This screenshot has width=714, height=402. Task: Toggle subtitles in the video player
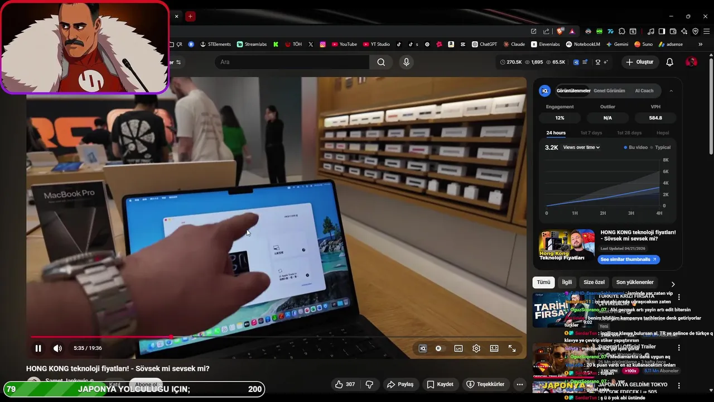pyautogui.click(x=459, y=348)
